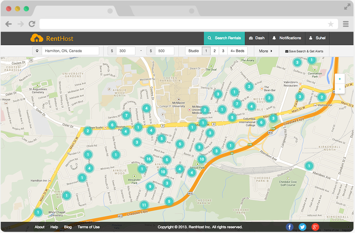Screen dimensions: 355x233
Task: Click the maximum price field 500
Action: pyautogui.click(x=165, y=51)
